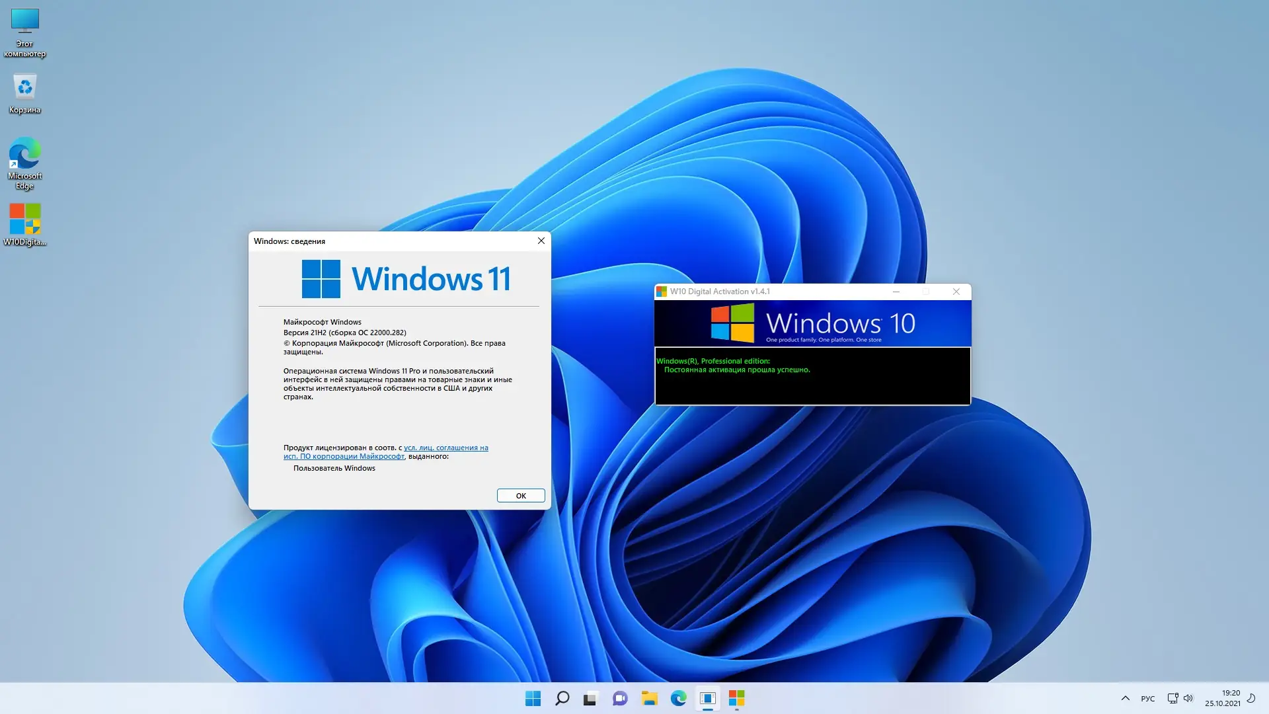Open Microsoft Edge from the taskbar

[678, 698]
